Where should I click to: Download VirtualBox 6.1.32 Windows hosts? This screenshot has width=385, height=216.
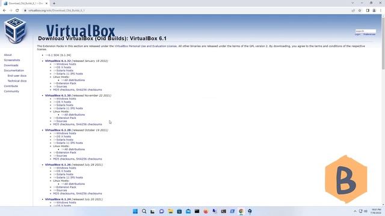coord(64,64)
